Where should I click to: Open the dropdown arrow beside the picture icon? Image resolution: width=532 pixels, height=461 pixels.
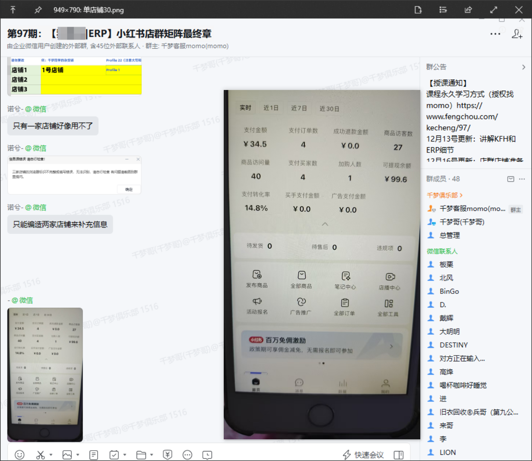[78, 455]
